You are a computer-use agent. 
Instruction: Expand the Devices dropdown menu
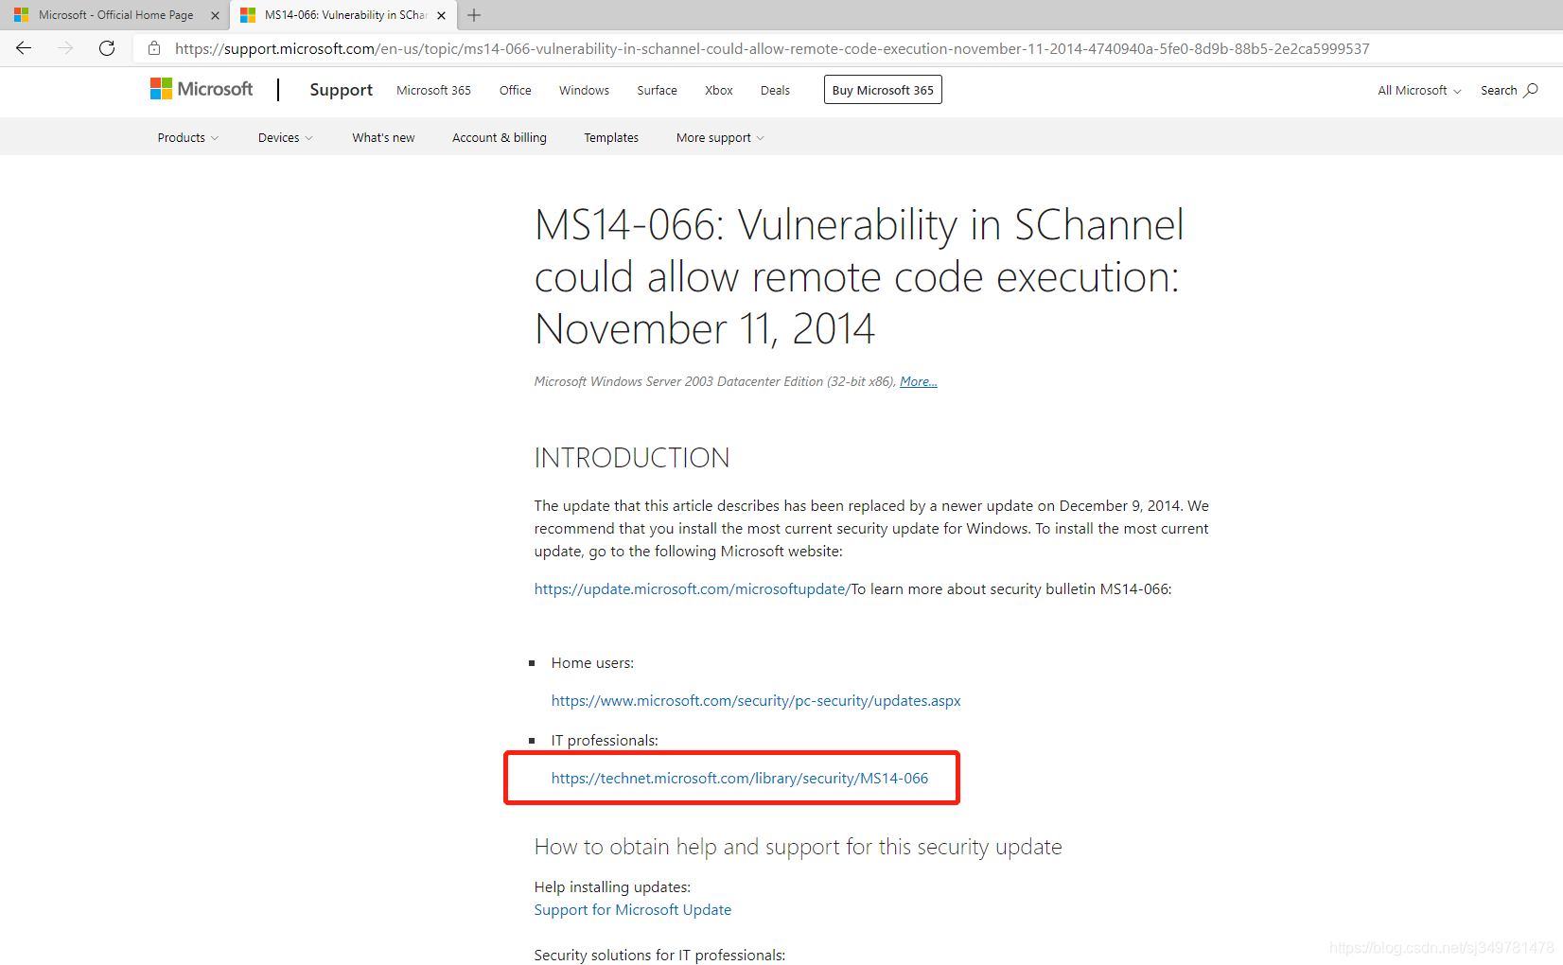click(285, 137)
